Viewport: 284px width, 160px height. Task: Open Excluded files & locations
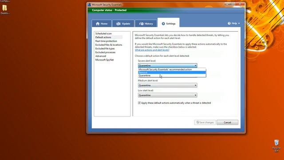pyautogui.click(x=109, y=45)
